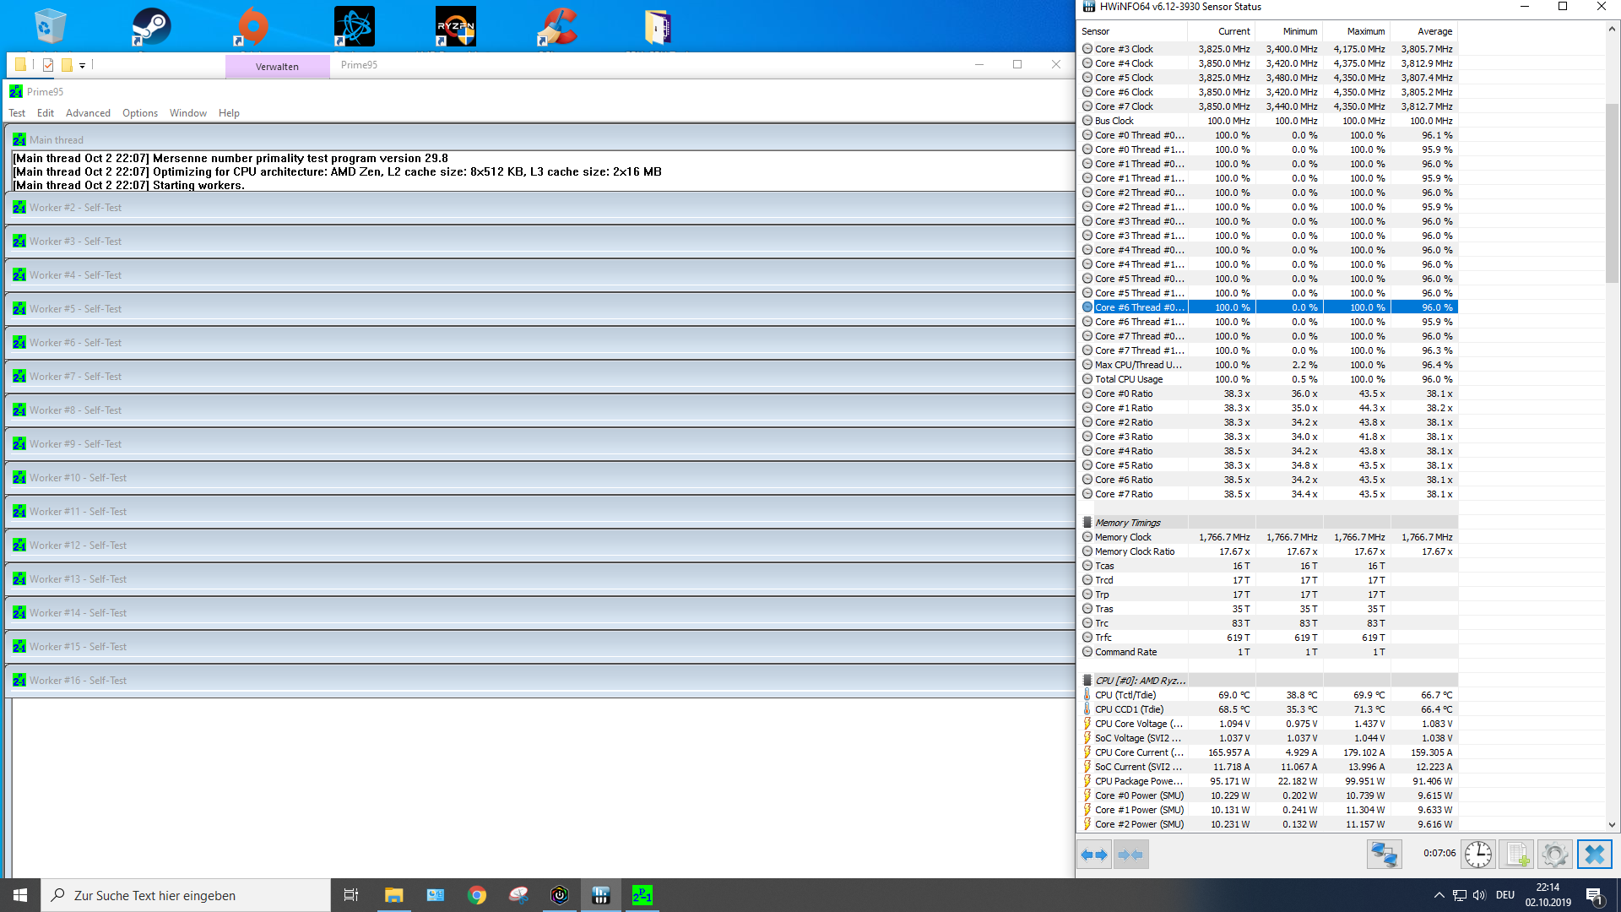The image size is (1621, 912).
Task: Open Ryzen Master desktop shortcut
Action: [456, 27]
